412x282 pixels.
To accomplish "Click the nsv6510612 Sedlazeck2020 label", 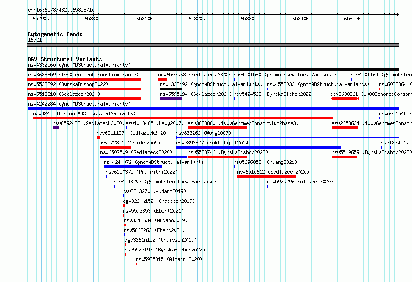I will click(273, 172).
